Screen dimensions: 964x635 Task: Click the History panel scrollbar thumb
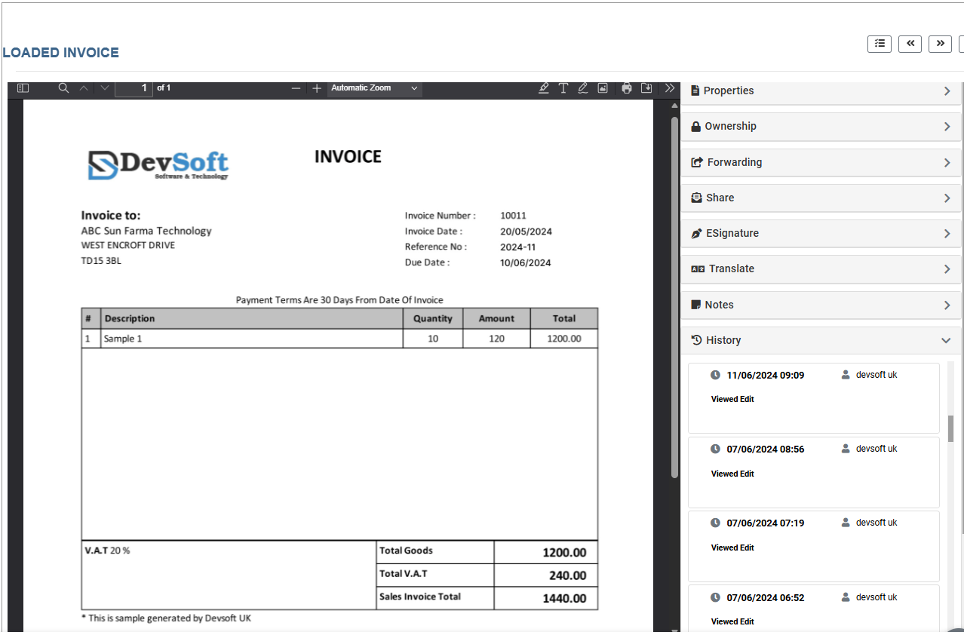click(x=950, y=428)
